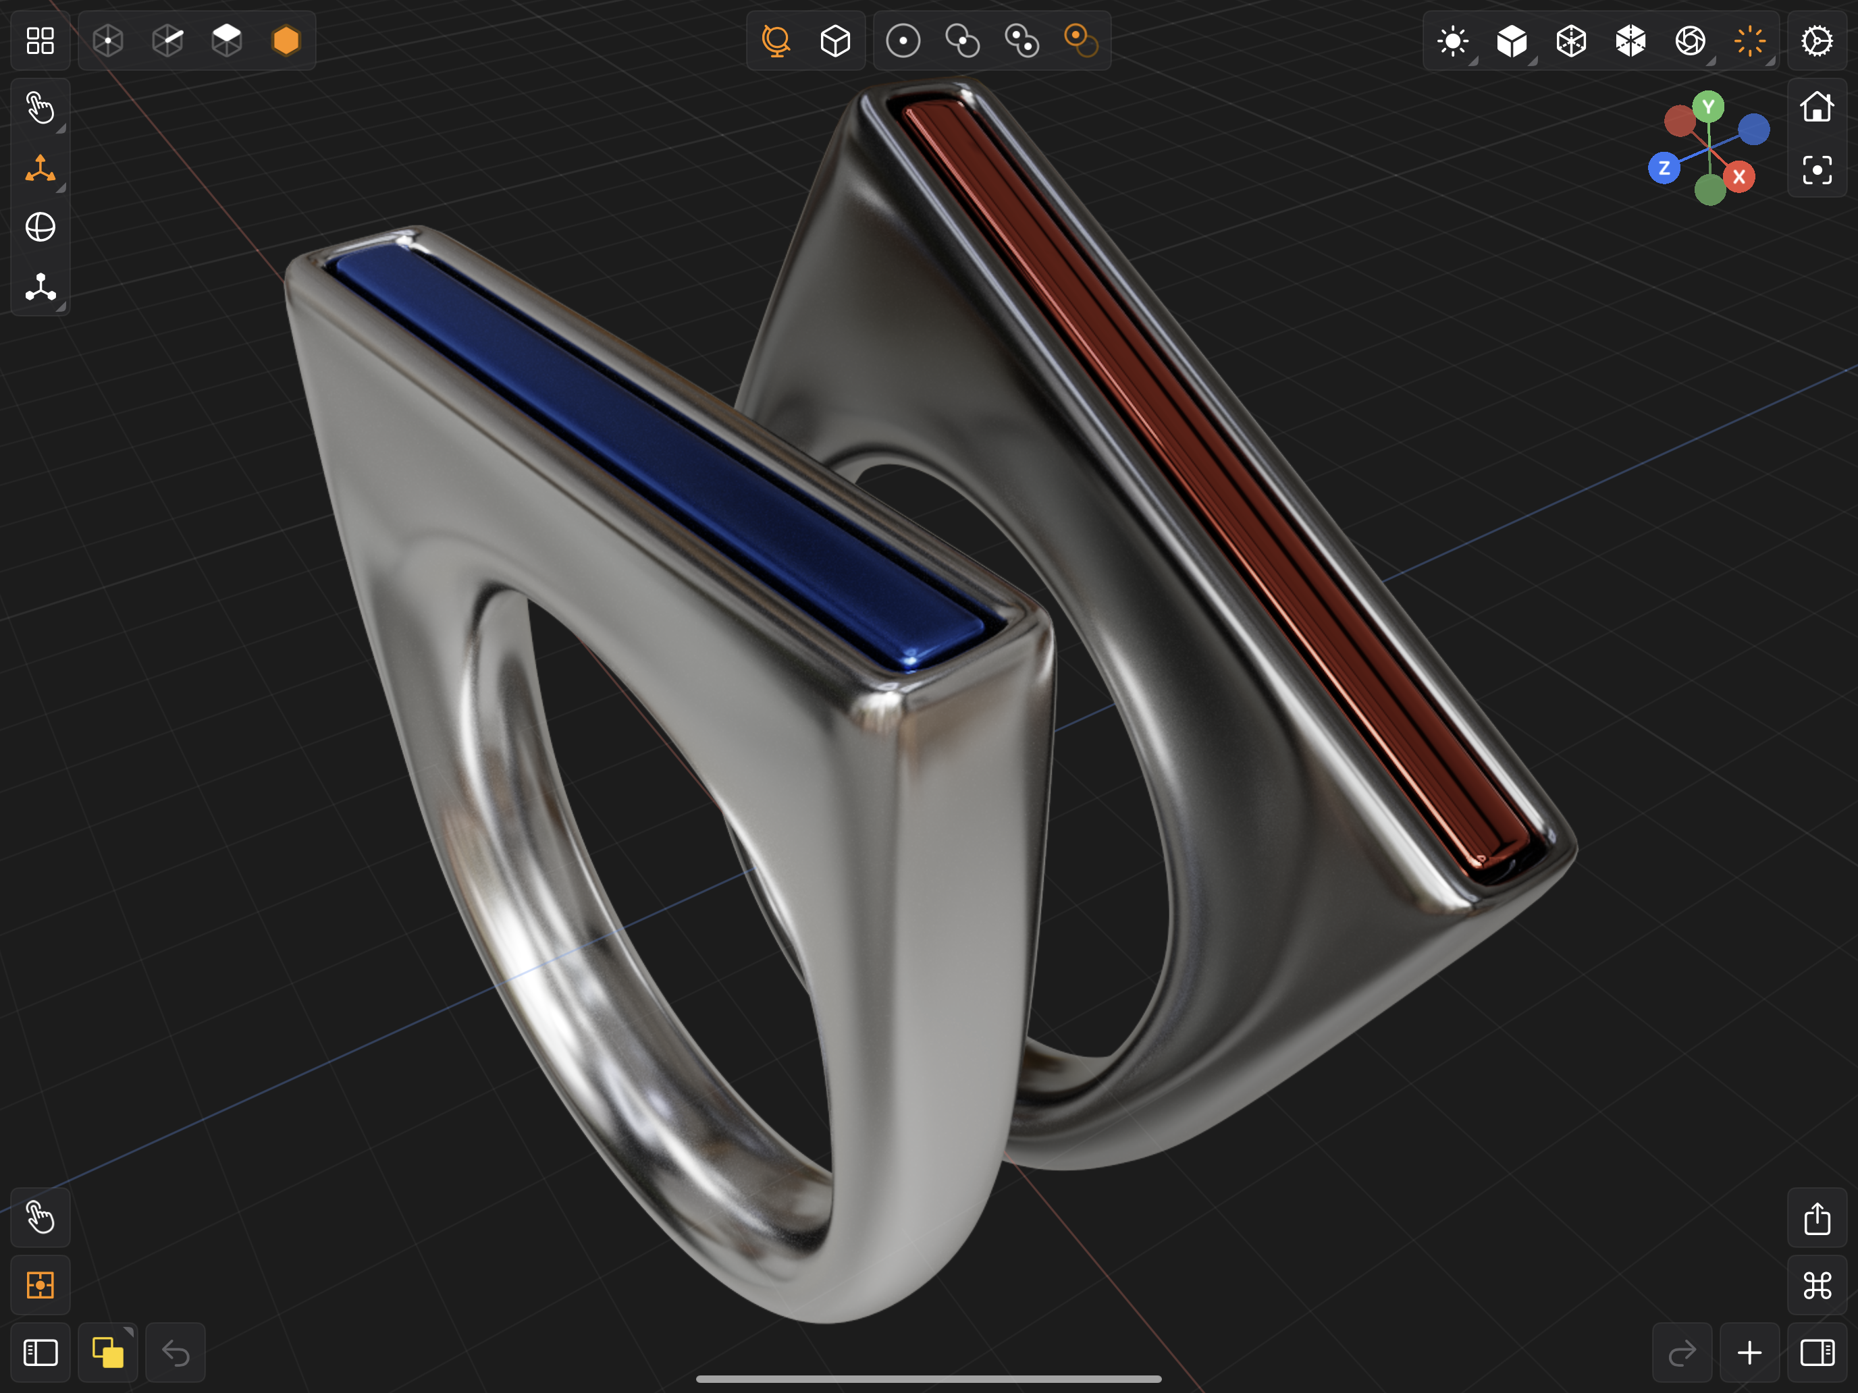Switch to edge selection mode
The height and width of the screenshot is (1393, 1858).
click(168, 40)
